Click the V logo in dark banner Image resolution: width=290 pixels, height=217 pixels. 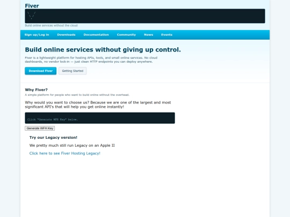click(32, 16)
